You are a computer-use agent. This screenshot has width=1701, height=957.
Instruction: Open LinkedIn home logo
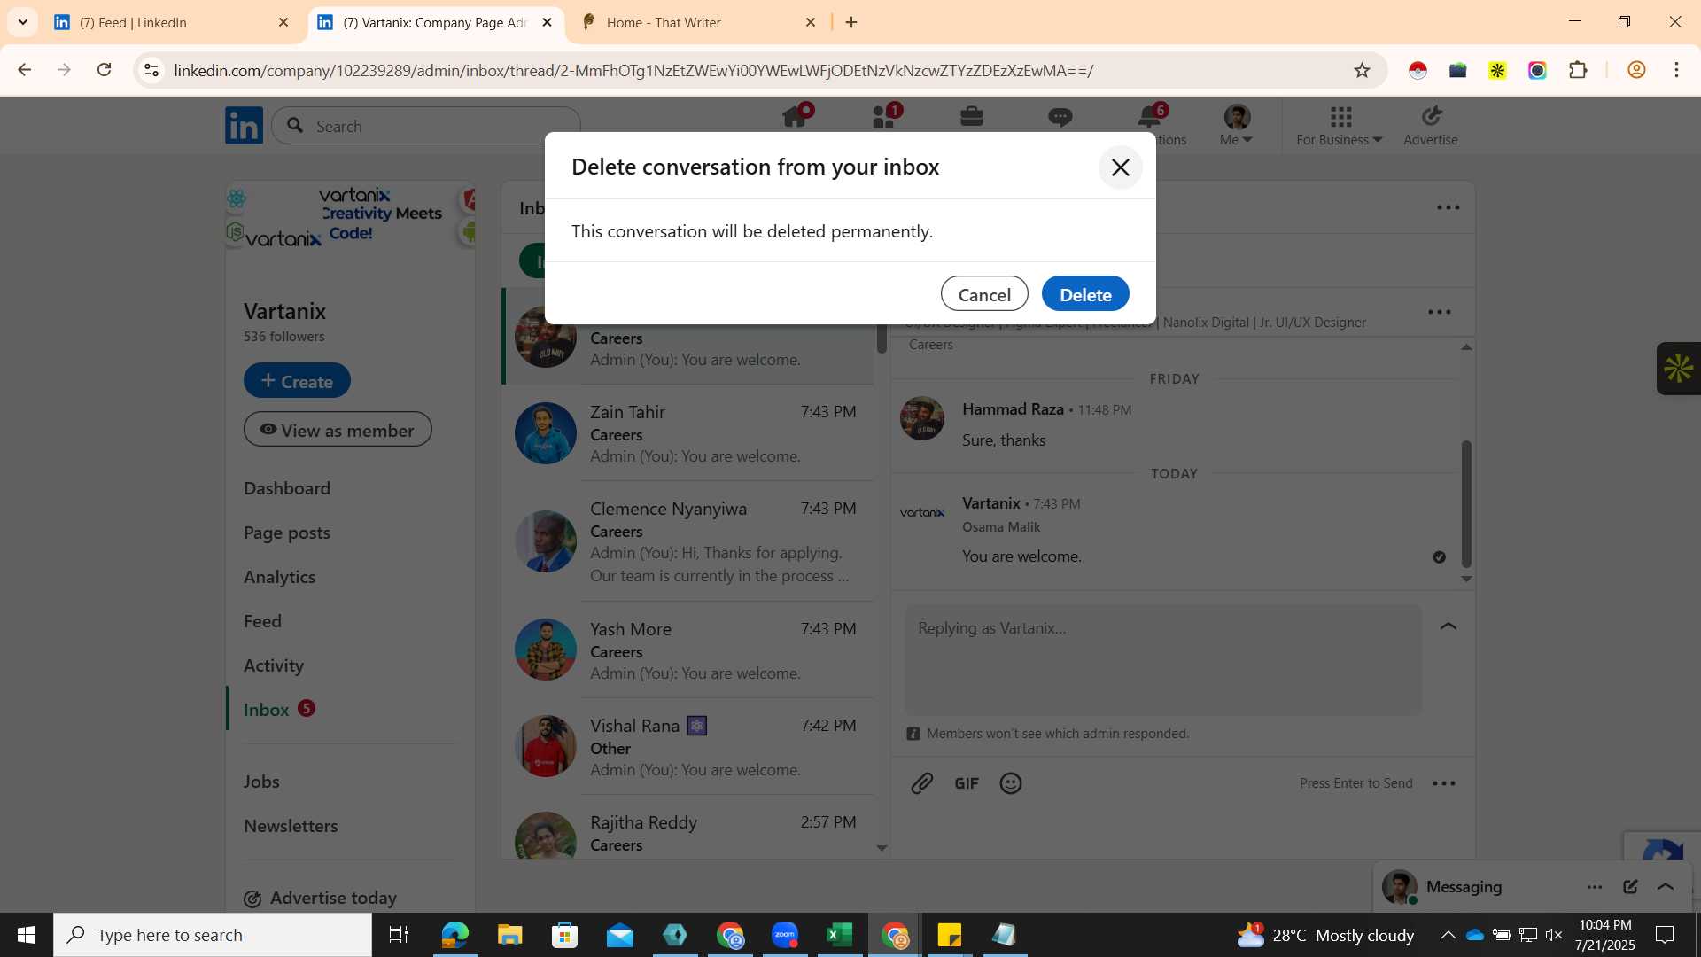point(244,126)
